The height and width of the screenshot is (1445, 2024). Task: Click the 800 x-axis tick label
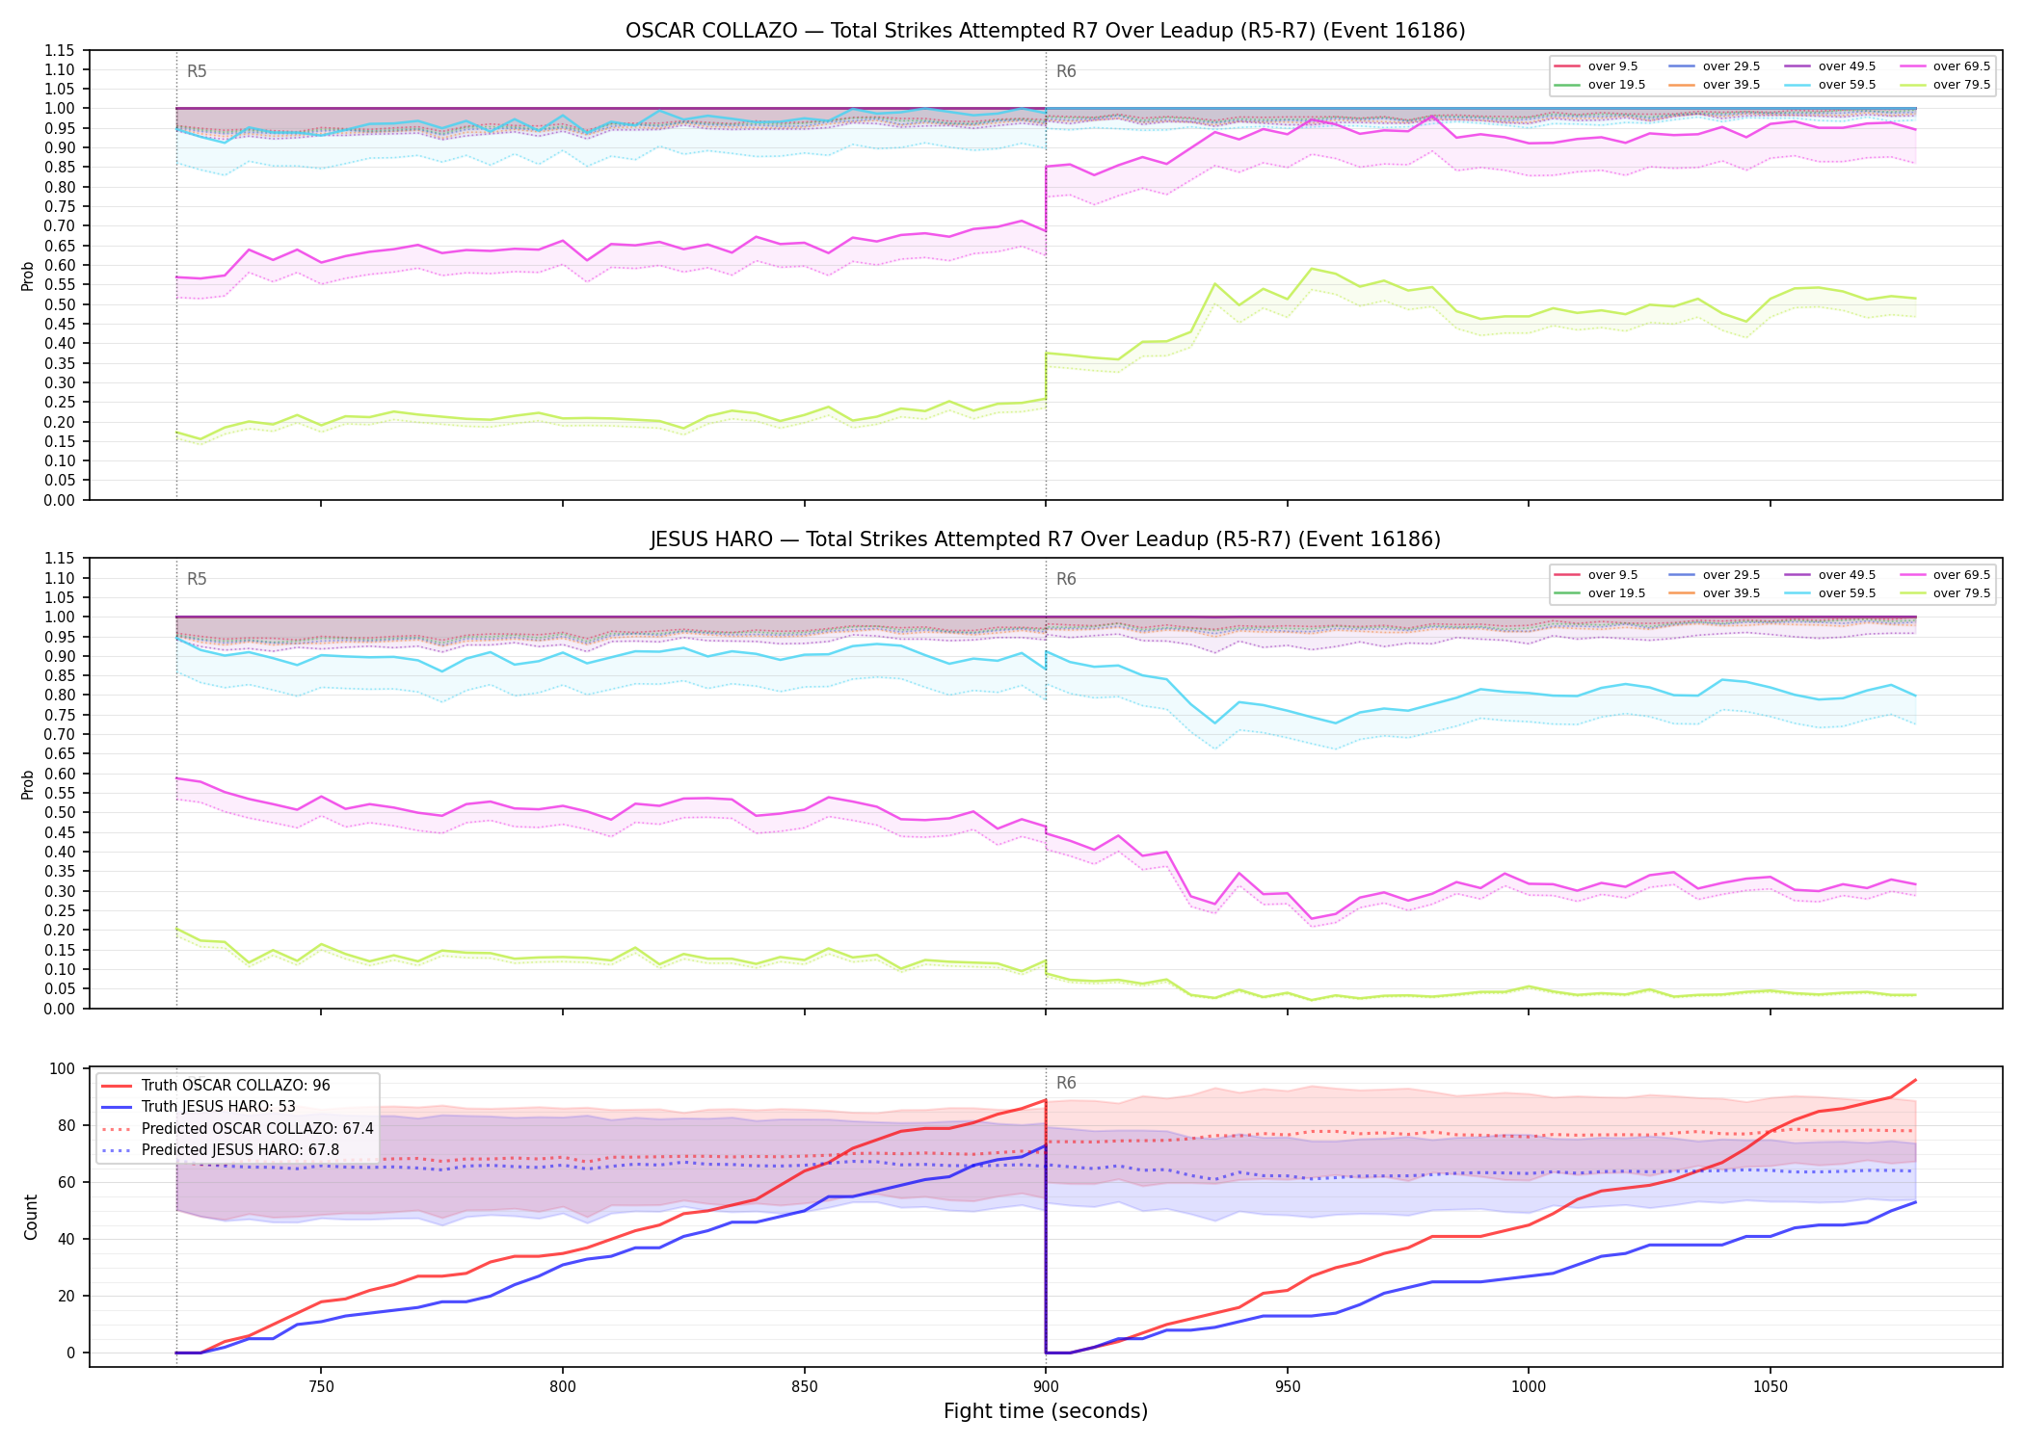(563, 1387)
